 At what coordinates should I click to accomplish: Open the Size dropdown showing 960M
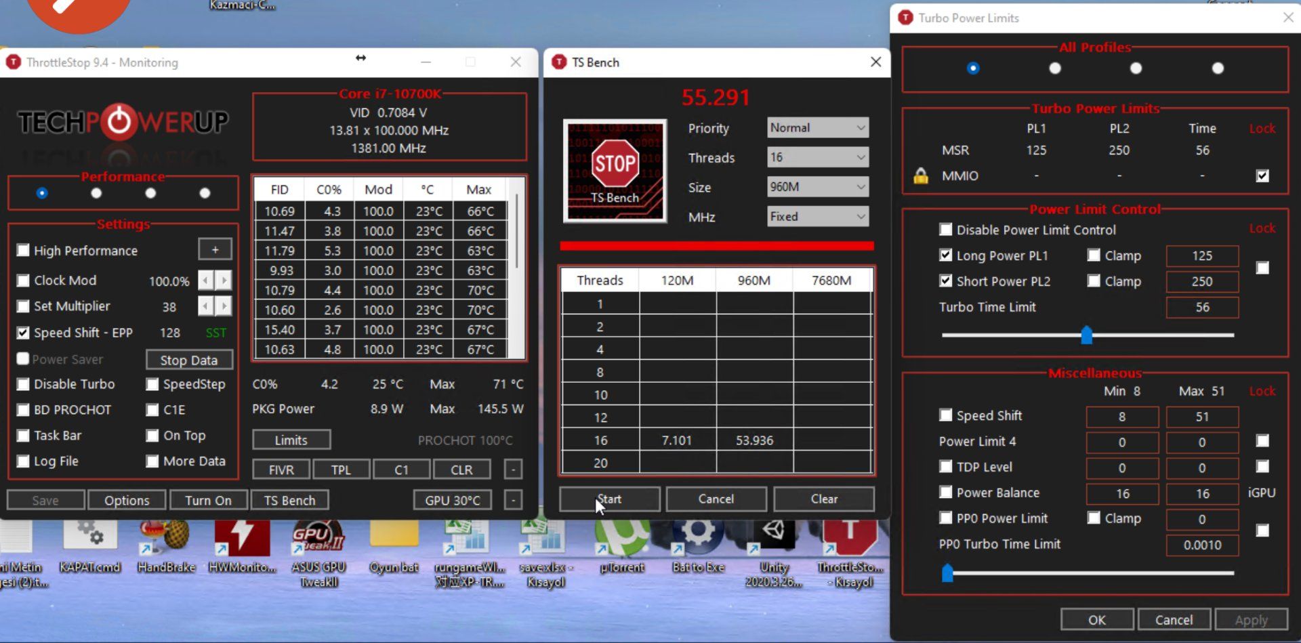click(x=818, y=187)
